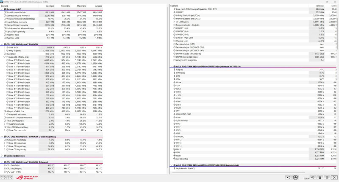
Task: Select the Infinity Fabric Órajel (FCLK) row
Action: tap(253, 16)
